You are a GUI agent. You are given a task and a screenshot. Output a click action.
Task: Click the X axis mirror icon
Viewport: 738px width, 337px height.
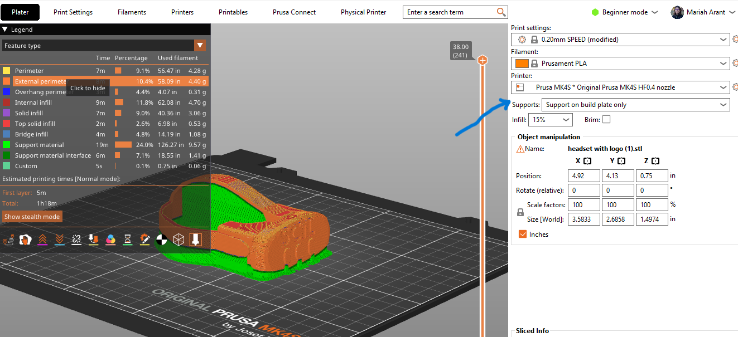point(587,161)
